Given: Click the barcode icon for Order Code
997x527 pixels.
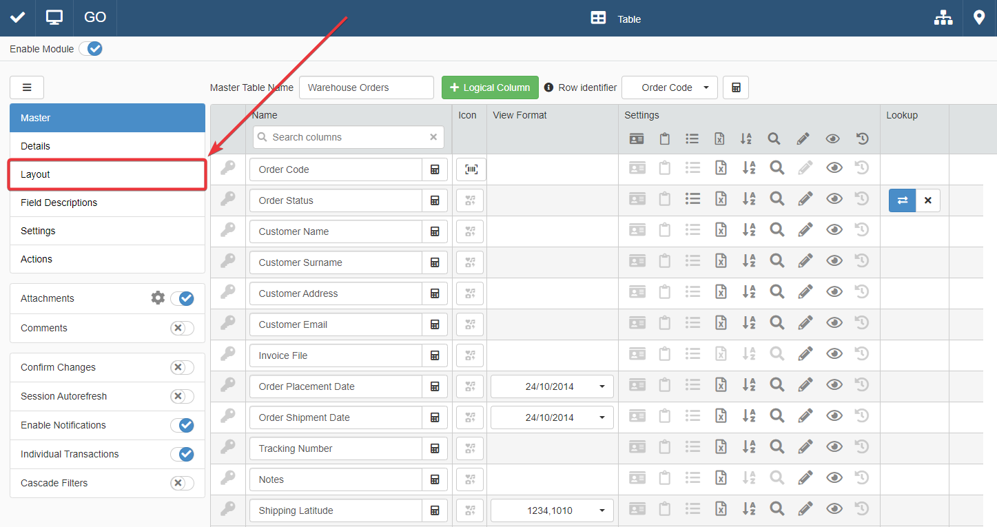Looking at the screenshot, I should pyautogui.click(x=471, y=169).
